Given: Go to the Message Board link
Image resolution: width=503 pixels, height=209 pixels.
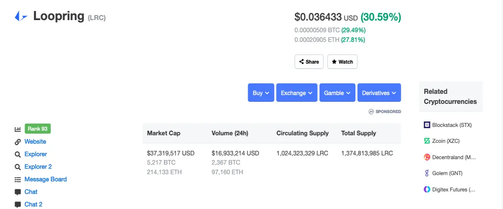Looking at the screenshot, I should coord(46,179).
